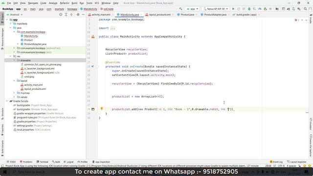Open the AVD Manager phone icon

tap(293, 9)
